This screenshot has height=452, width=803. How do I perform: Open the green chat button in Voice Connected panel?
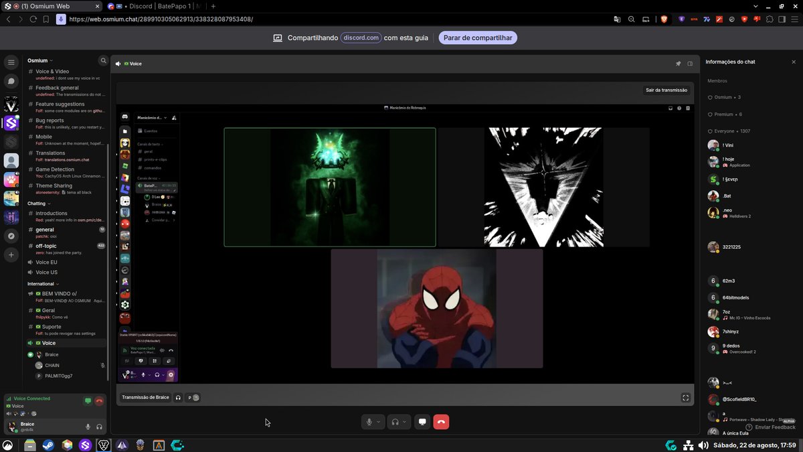click(88, 401)
